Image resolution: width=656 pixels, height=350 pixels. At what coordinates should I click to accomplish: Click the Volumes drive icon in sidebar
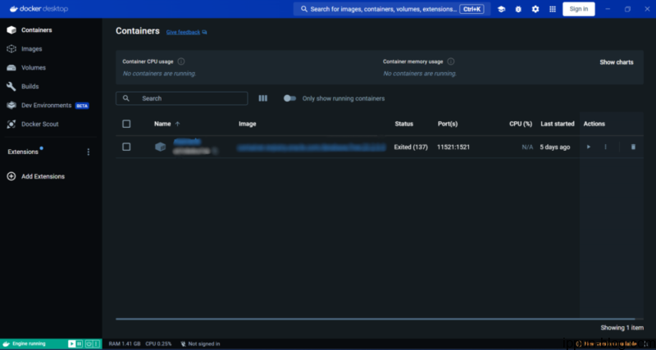click(x=11, y=68)
